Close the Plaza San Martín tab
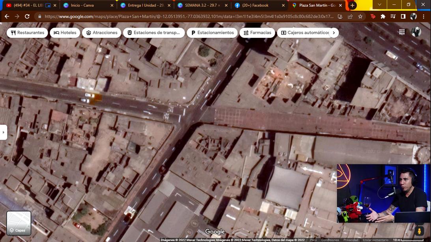 (341, 5)
